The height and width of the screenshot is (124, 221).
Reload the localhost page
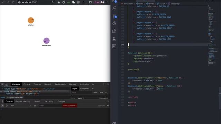click(x=13, y=2)
